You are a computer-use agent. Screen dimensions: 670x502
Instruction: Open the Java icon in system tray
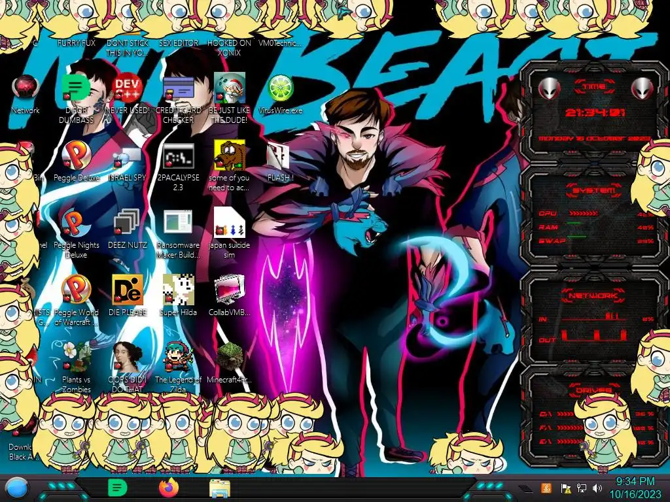546,488
